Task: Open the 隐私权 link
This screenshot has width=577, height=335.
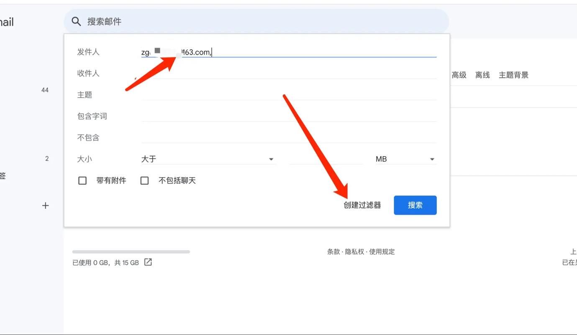Action: [354, 252]
